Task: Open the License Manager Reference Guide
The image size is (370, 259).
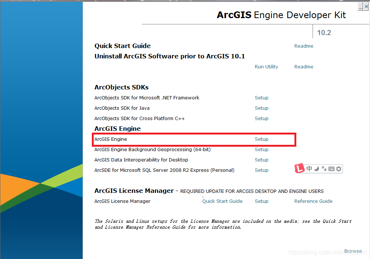Action: (313, 201)
